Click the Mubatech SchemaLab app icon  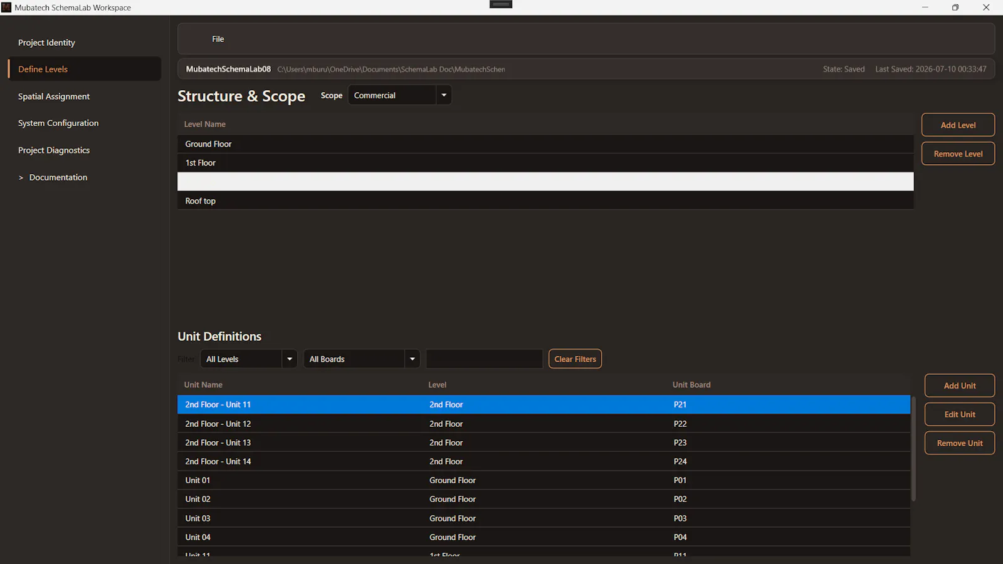pyautogui.click(x=6, y=8)
